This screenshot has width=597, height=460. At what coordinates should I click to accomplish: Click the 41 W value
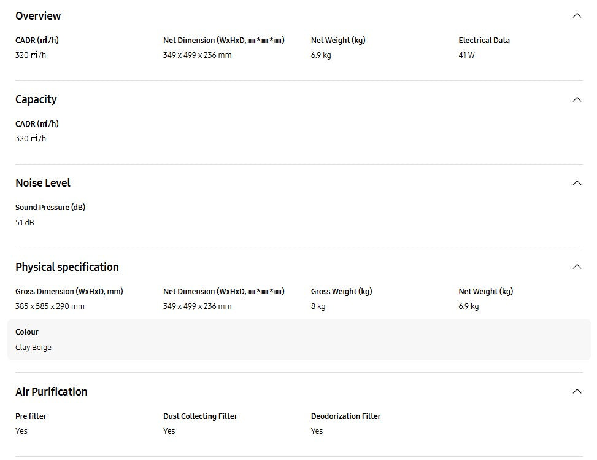(466, 55)
